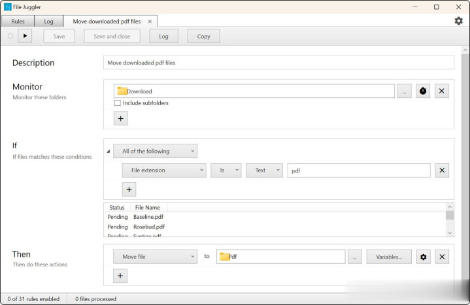Edit the Description text field
470x305 pixels.
tap(278, 63)
